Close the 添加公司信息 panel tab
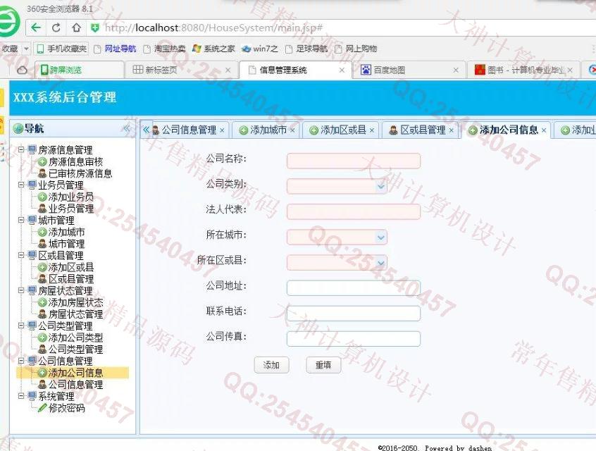596x451 pixels. [544, 130]
